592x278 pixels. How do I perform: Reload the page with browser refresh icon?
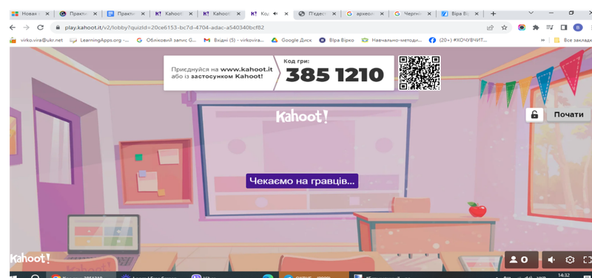pos(40,27)
